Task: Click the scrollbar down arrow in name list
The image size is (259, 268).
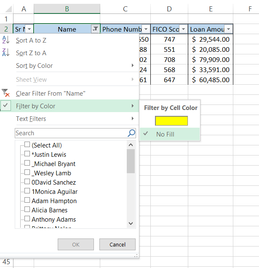Action: click(x=131, y=223)
